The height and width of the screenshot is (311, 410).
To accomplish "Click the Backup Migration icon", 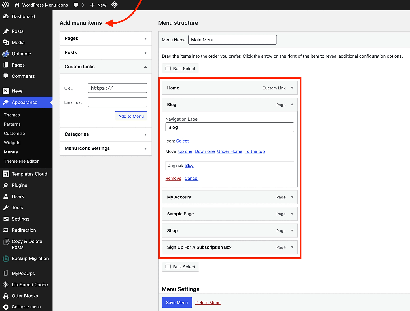I will click(x=6, y=259).
